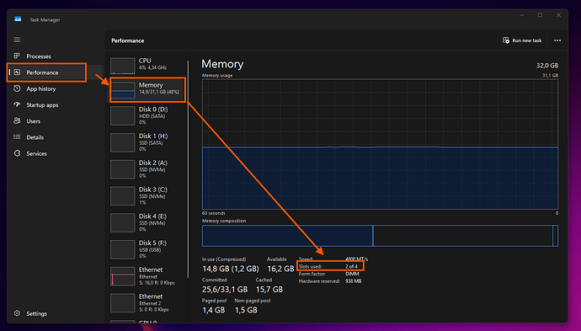Click the Memory composition bar
Image resolution: width=581 pixels, height=331 pixels.
coord(380,236)
